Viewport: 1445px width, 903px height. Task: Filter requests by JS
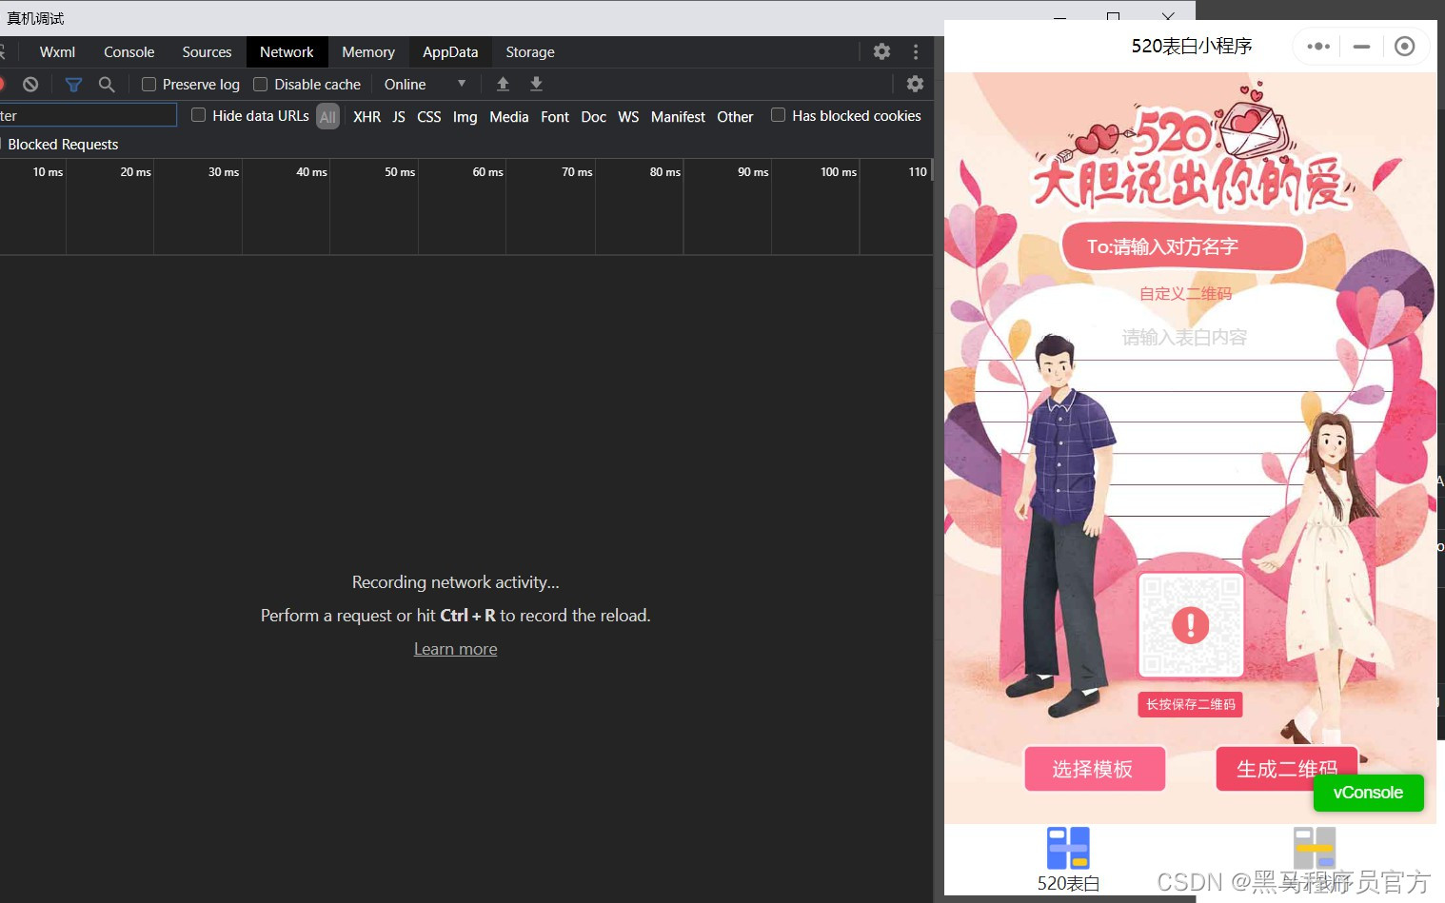tap(399, 117)
